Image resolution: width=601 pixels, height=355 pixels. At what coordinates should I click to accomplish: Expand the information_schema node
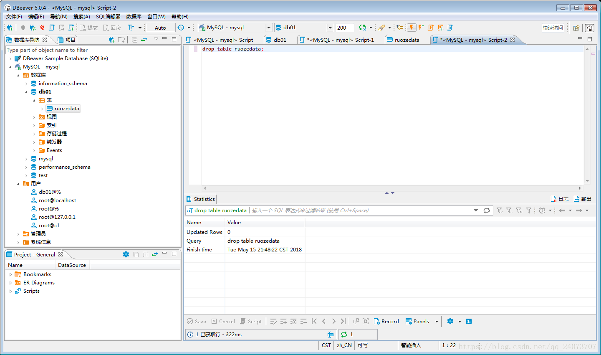click(x=26, y=84)
